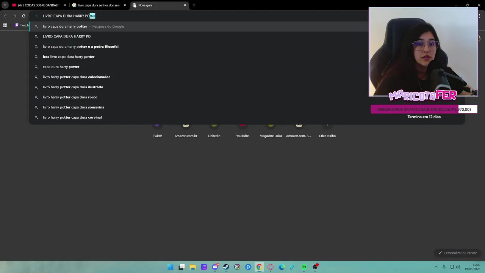The width and height of the screenshot is (485, 273).
Task: Choose suggestion ending in 'sonserina'
Action: point(199,107)
